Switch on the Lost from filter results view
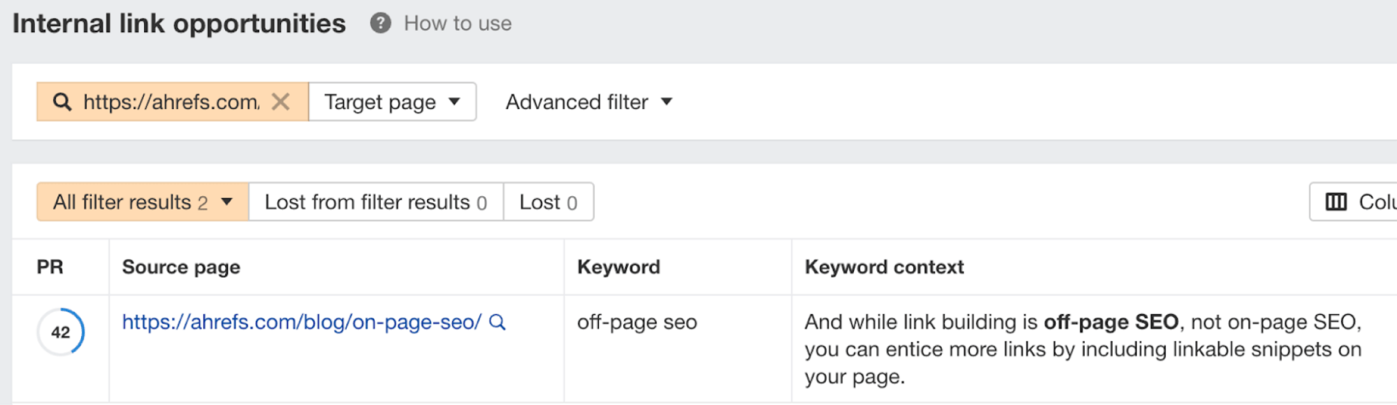 375,202
